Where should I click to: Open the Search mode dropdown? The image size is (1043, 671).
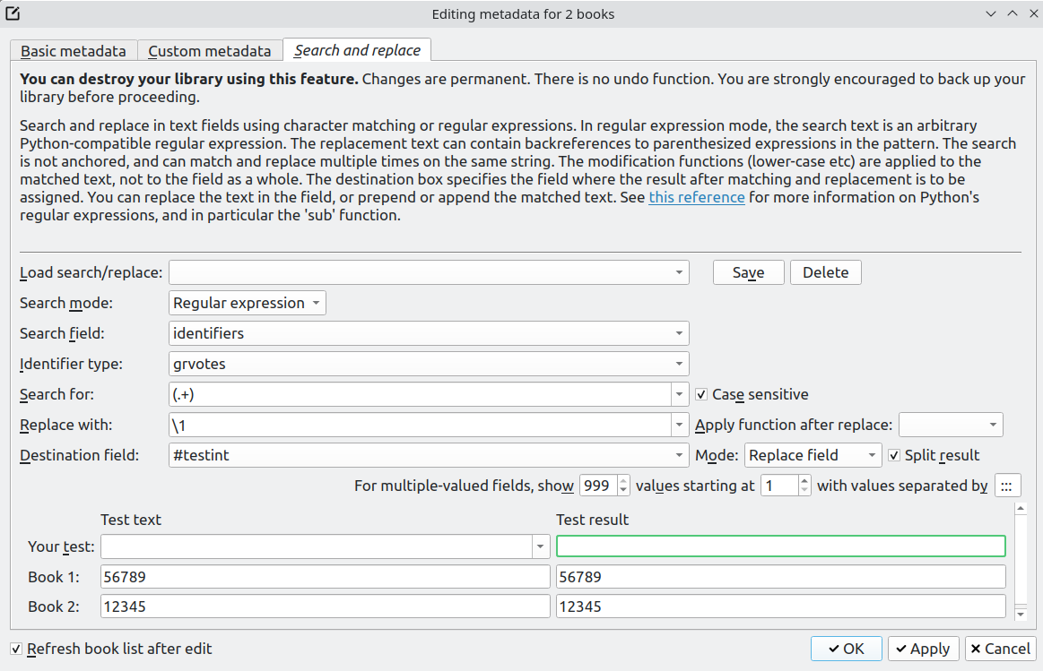[247, 303]
